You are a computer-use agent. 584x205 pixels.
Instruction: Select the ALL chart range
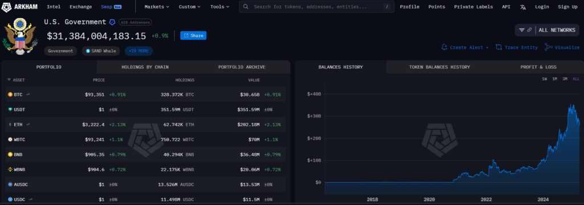pyautogui.click(x=576, y=79)
